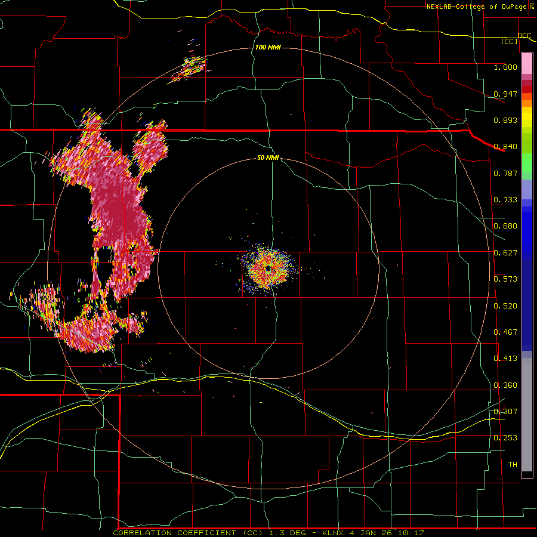The image size is (537, 537).
Task: Click the gray low-value color bar segment
Action: pyautogui.click(x=527, y=415)
